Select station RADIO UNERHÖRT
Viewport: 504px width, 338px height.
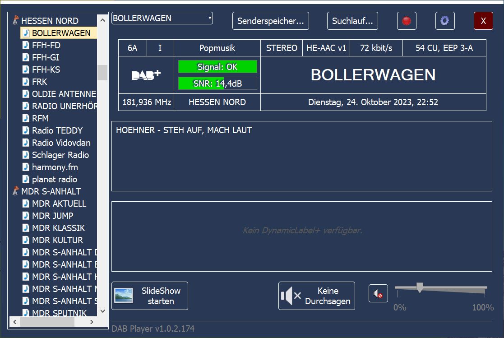point(64,106)
